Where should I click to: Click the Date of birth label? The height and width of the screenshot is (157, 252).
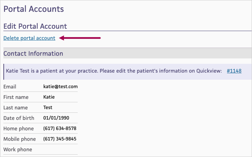19,118
